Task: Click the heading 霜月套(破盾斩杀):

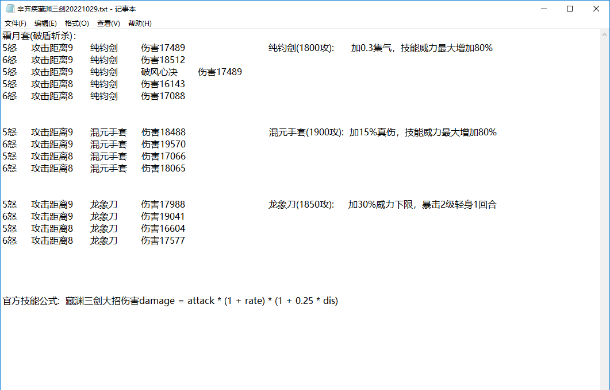Action: [x=39, y=36]
